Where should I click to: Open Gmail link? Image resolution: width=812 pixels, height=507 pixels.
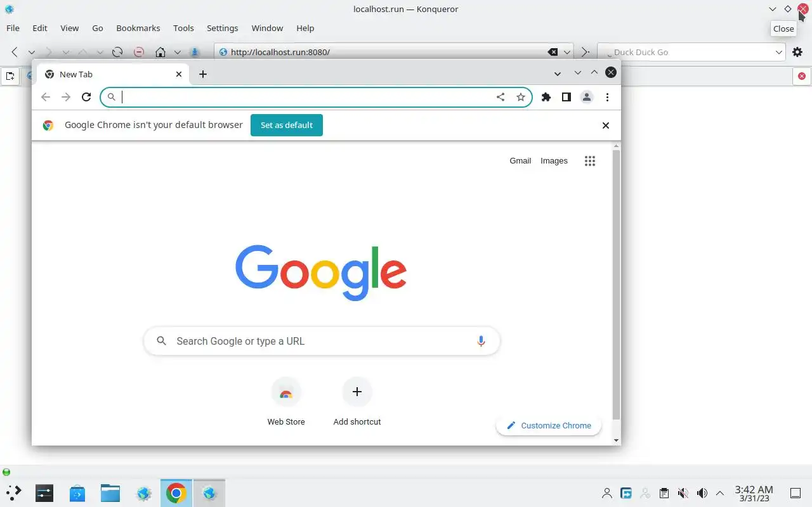pos(520,161)
